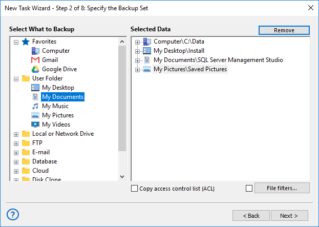Enable Copy access control list (ACL)
The image size is (319, 227).
point(135,189)
